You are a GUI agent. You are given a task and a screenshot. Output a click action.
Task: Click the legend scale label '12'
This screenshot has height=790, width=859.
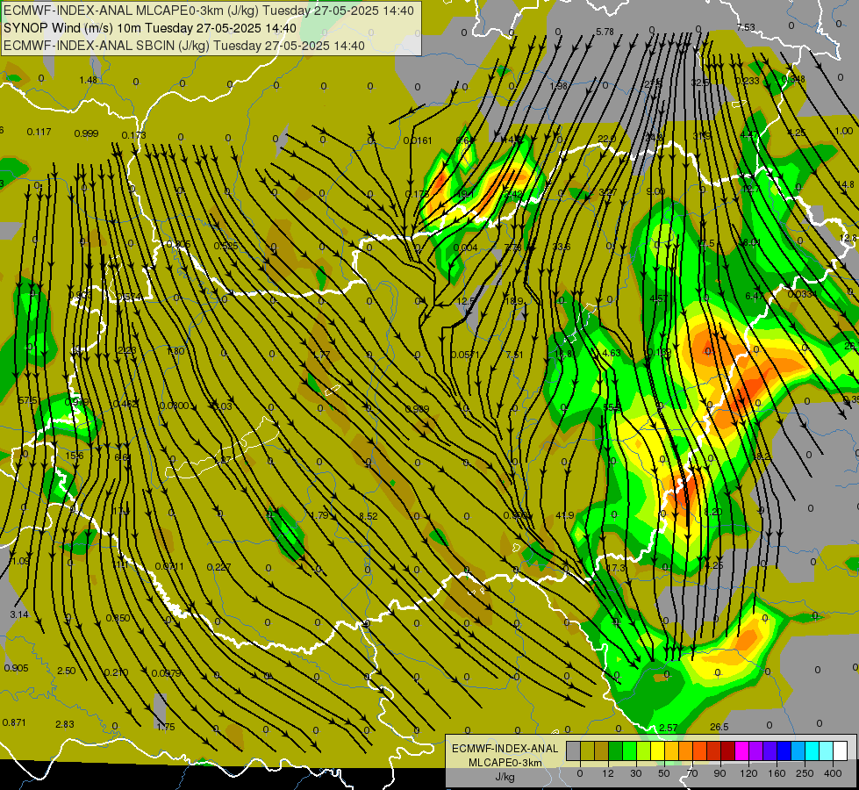pos(607,773)
